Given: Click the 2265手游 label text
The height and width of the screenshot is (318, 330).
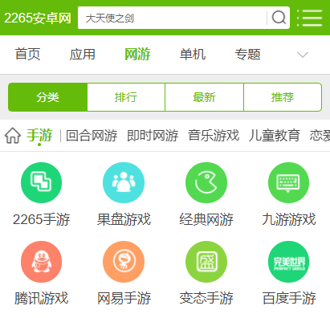Looking at the screenshot, I should pos(41,219).
